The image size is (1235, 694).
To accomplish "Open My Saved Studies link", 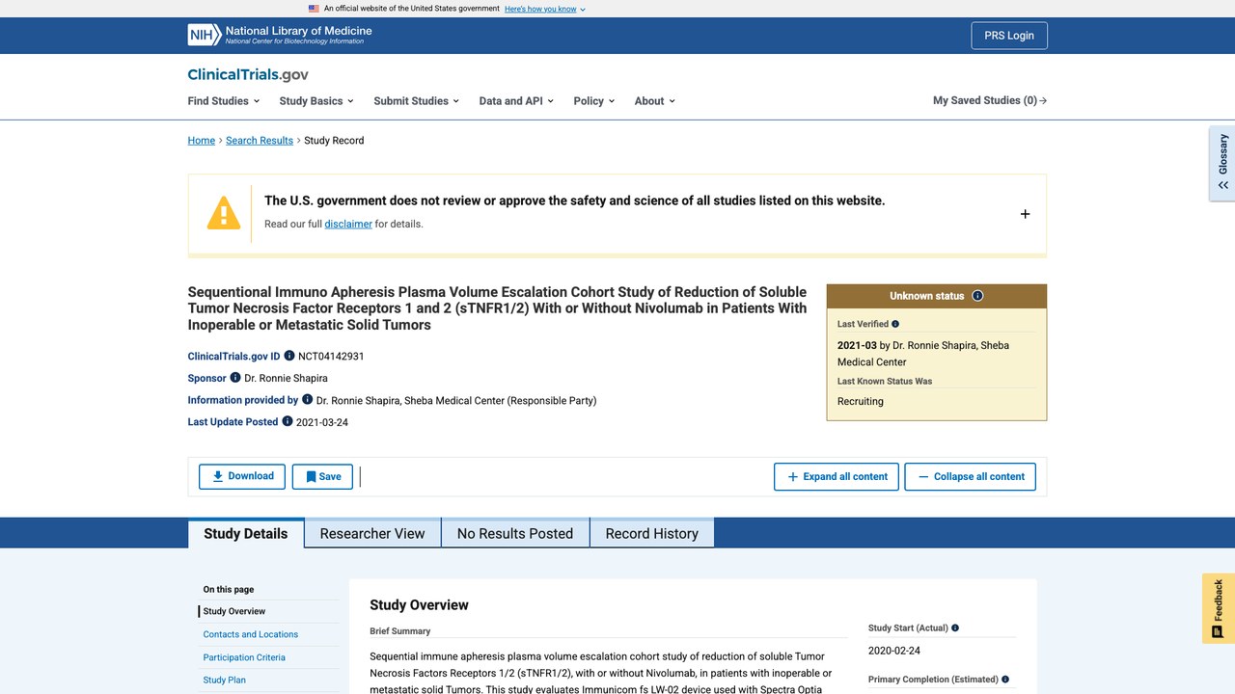I will pyautogui.click(x=990, y=100).
